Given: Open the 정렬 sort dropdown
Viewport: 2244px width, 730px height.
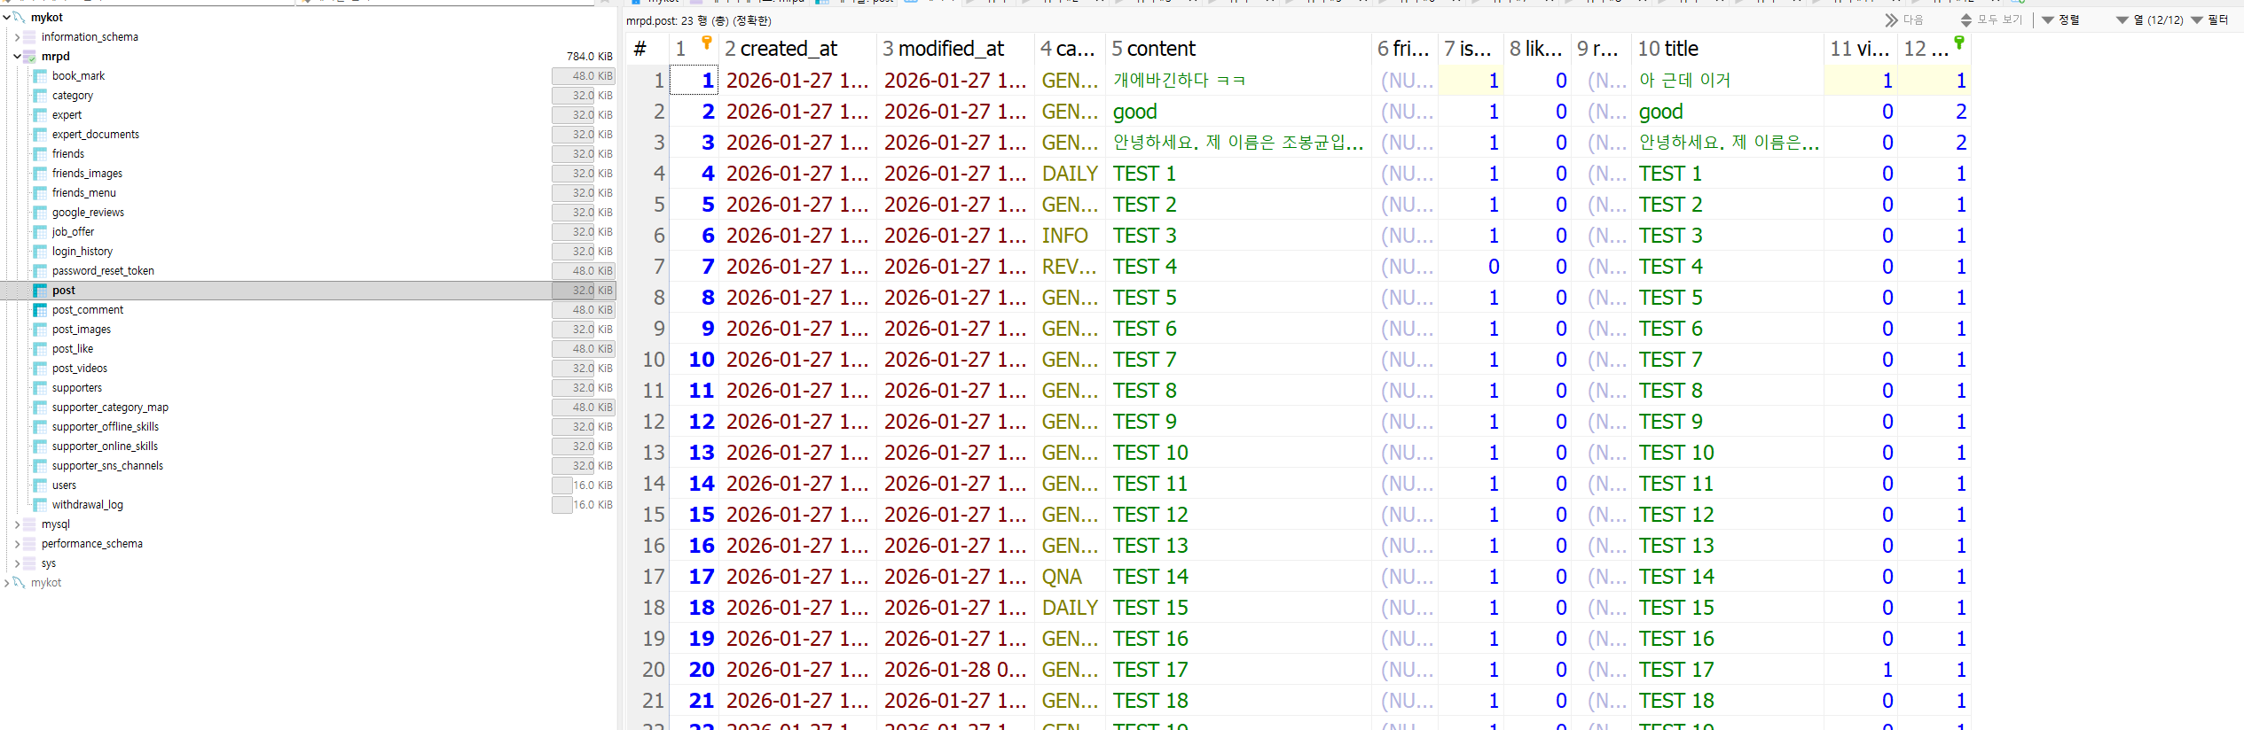Looking at the screenshot, I should tap(2060, 20).
